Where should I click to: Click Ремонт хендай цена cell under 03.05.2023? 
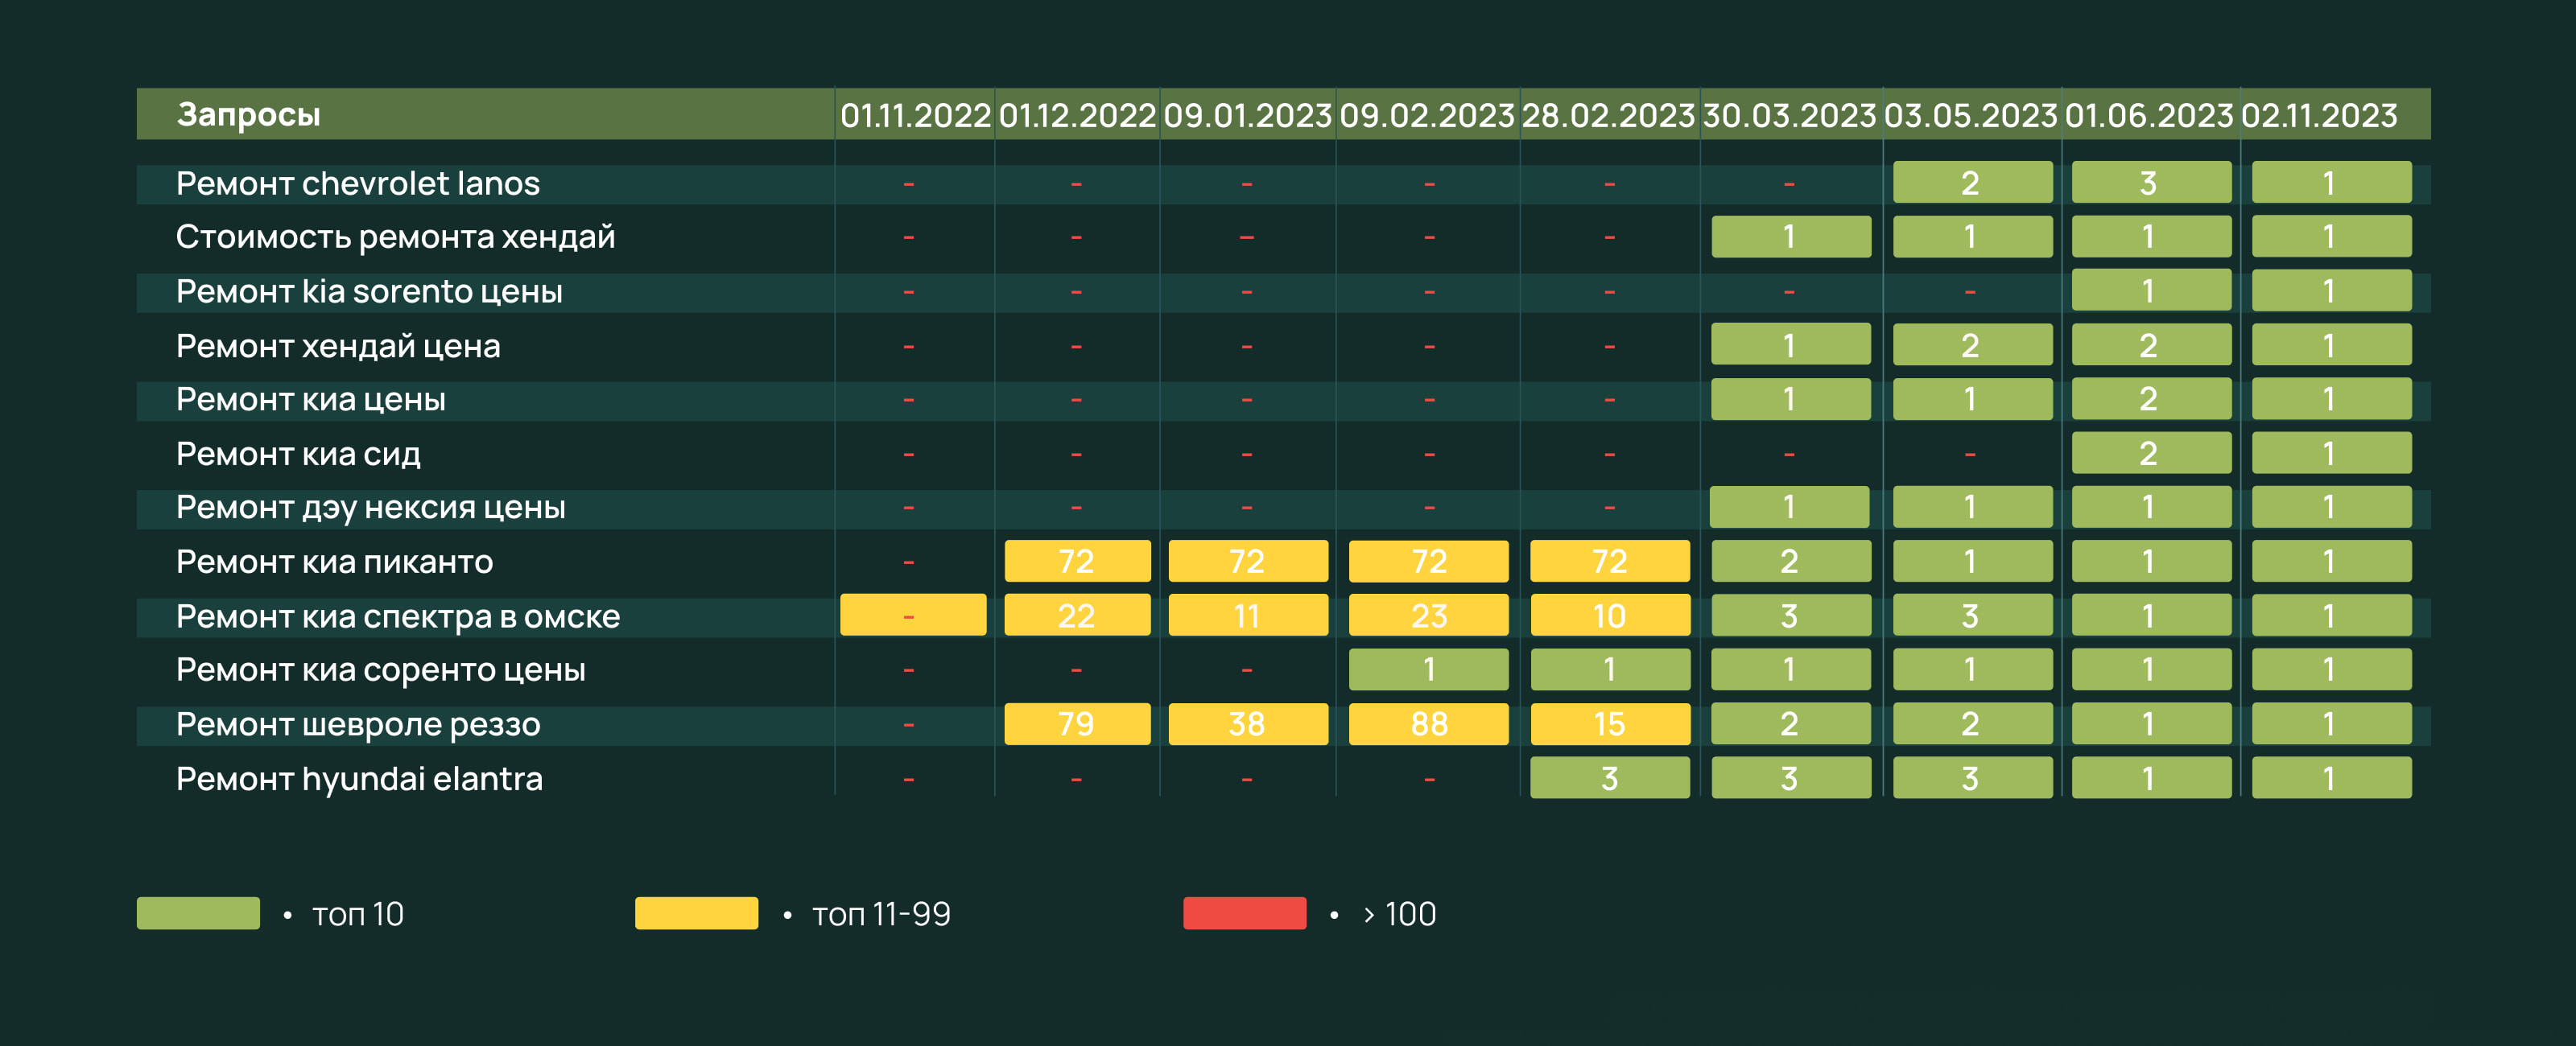(x=1972, y=345)
